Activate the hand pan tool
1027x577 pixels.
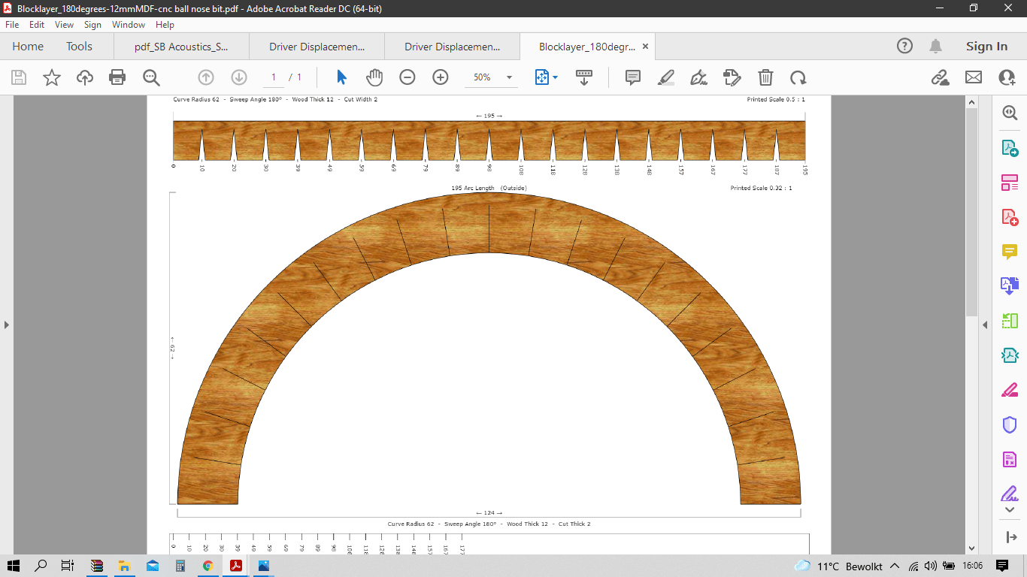click(374, 77)
